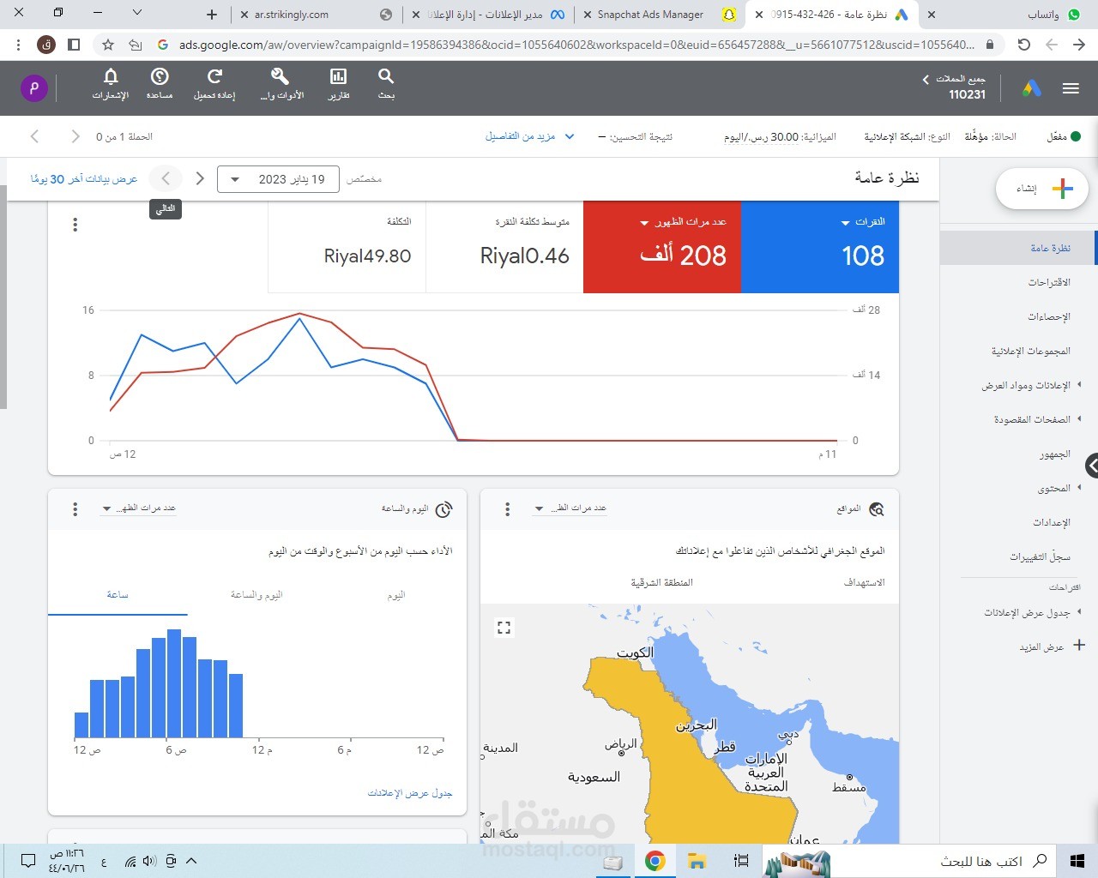Viewport: 1098px width, 878px height.
Task: Open Chrome from the taskbar
Action: (x=655, y=861)
